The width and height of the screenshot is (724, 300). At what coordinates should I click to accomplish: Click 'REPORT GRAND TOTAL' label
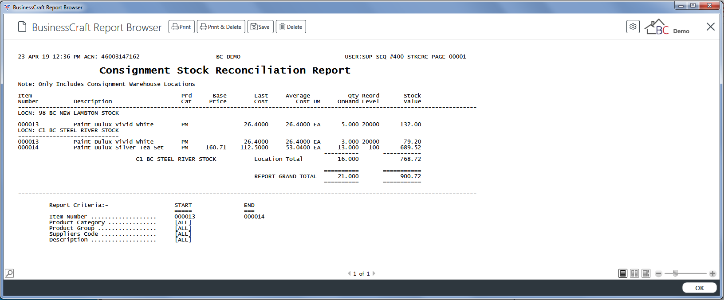pos(285,176)
